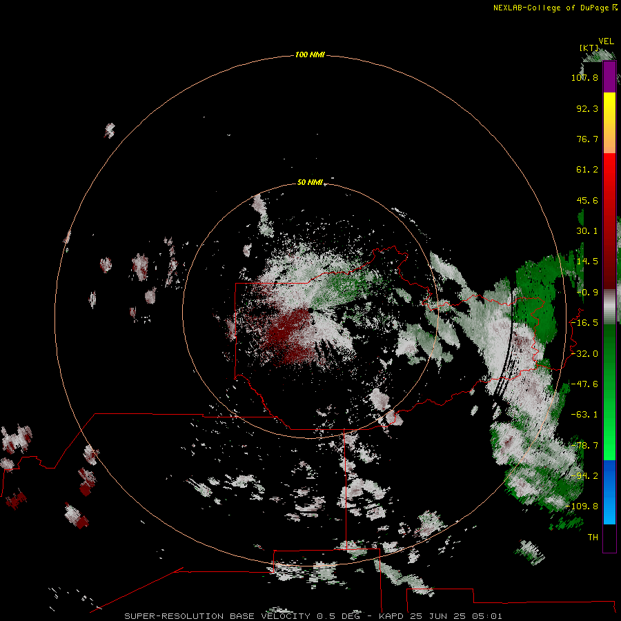Click the -63.1 legend value

(x=584, y=415)
